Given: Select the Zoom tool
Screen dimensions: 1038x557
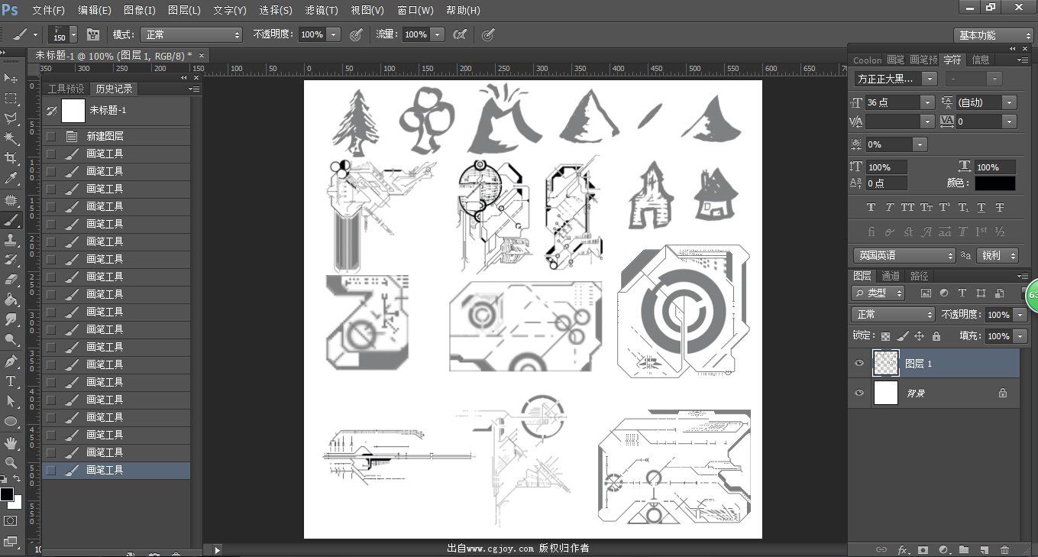Looking at the screenshot, I should 11,463.
